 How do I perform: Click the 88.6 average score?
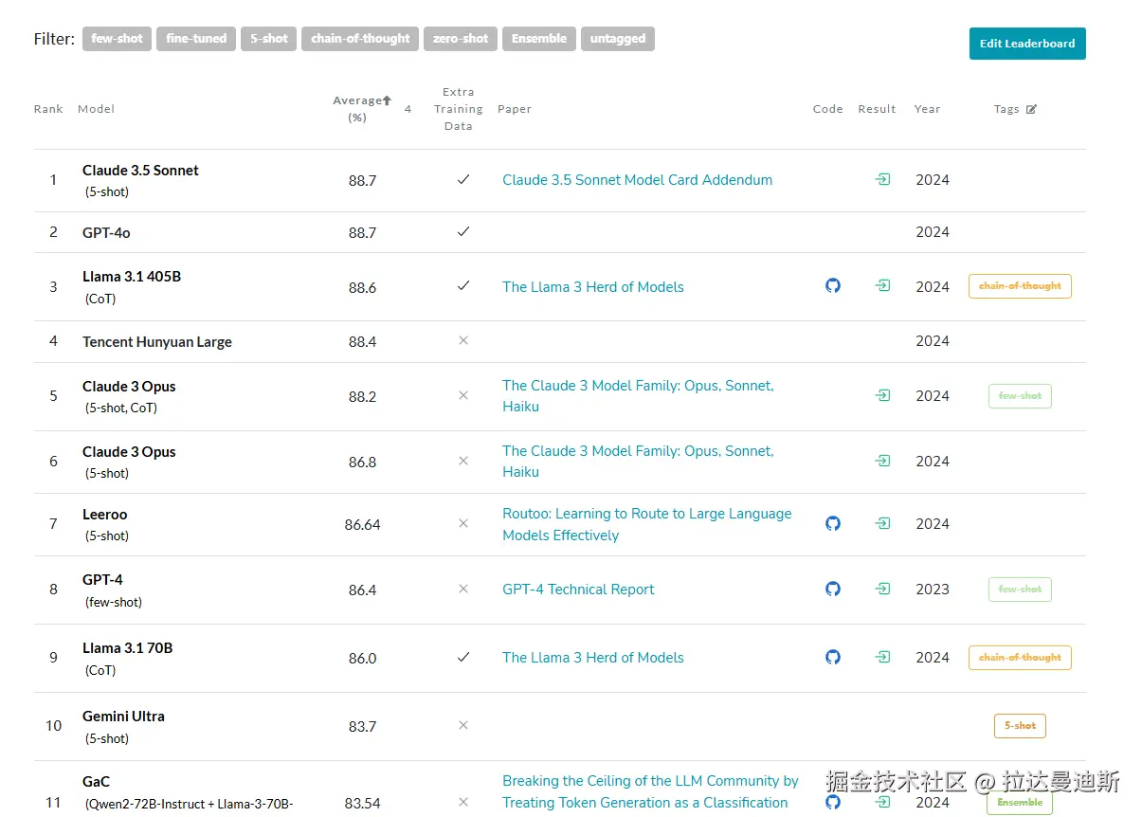362,287
